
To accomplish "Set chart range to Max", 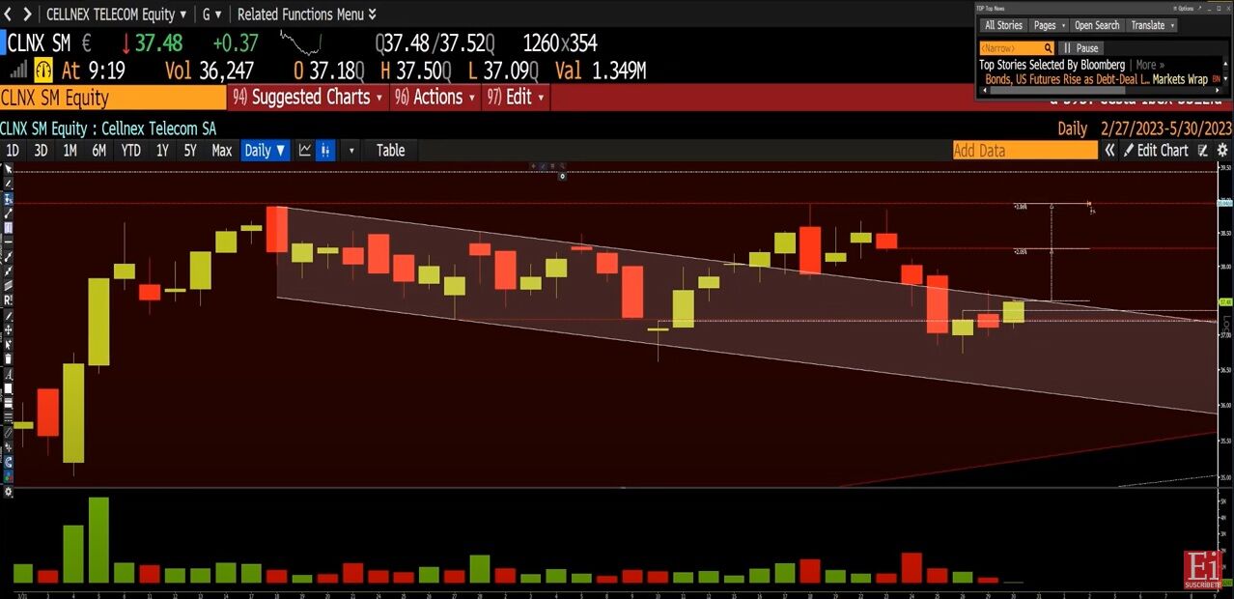I will (x=222, y=150).
